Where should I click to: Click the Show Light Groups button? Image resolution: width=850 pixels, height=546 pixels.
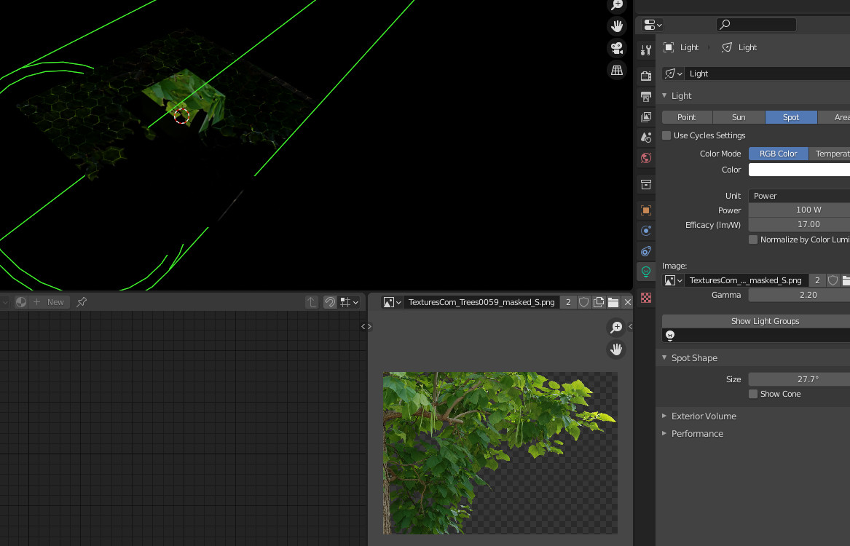pyautogui.click(x=765, y=321)
